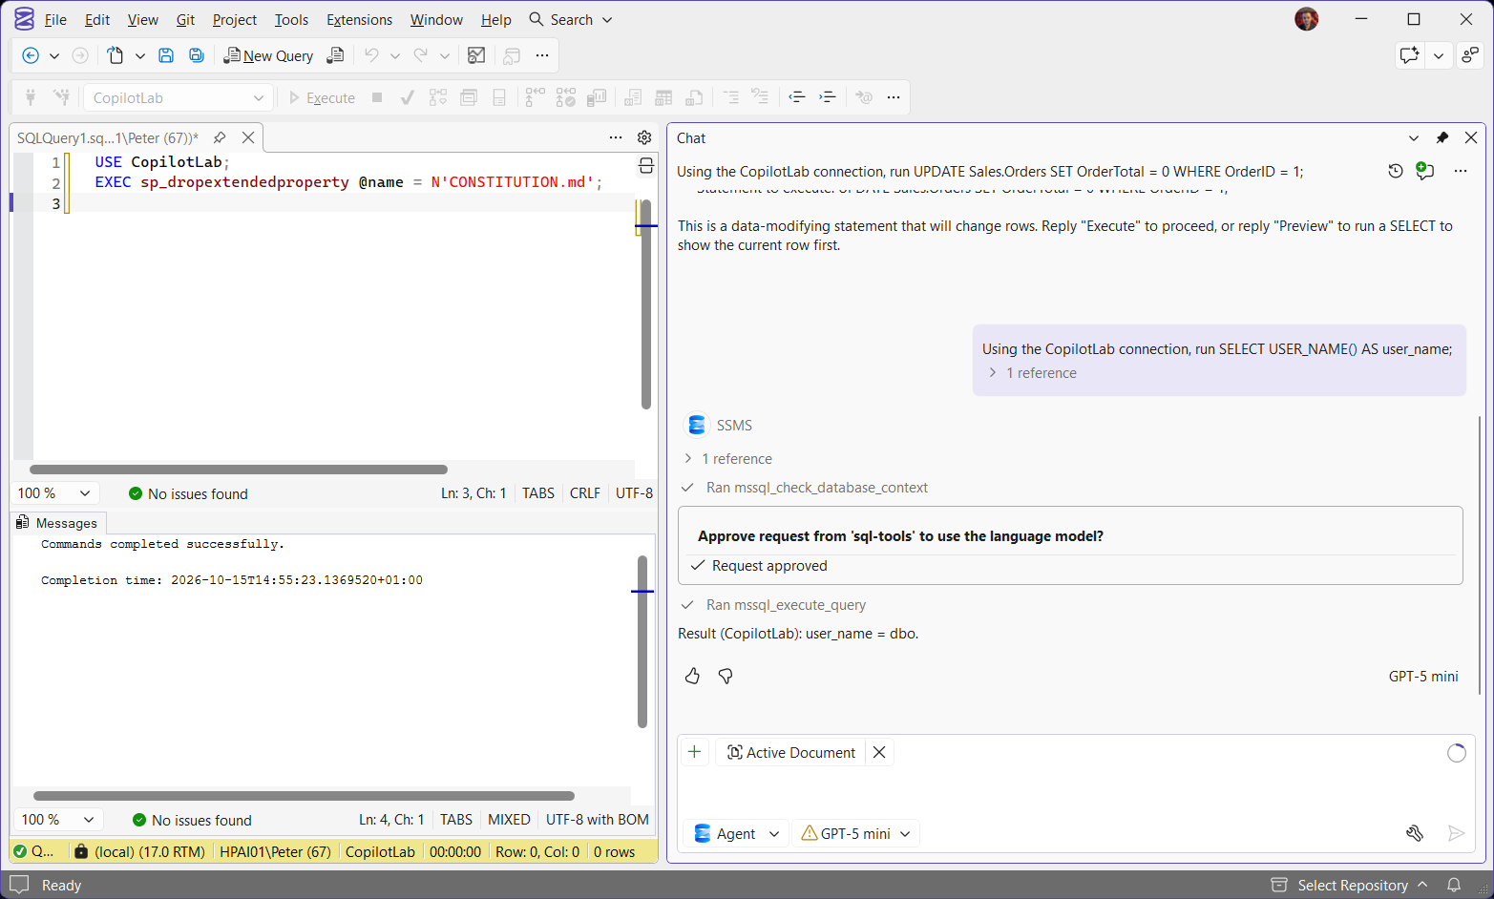This screenshot has width=1494, height=899.
Task: Open chat history with the clock icon
Action: click(x=1396, y=171)
